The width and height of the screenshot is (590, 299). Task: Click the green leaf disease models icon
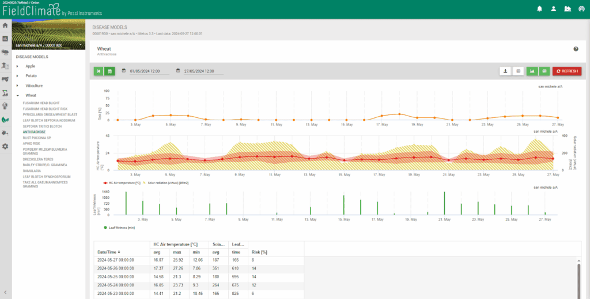5,120
